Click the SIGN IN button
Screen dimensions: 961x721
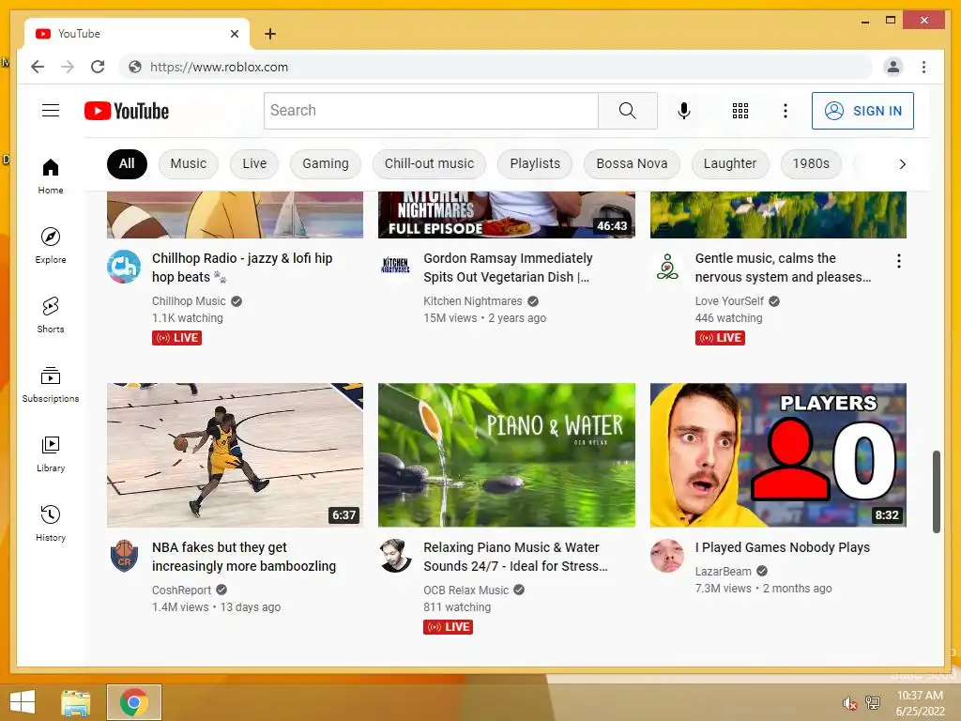pos(862,111)
